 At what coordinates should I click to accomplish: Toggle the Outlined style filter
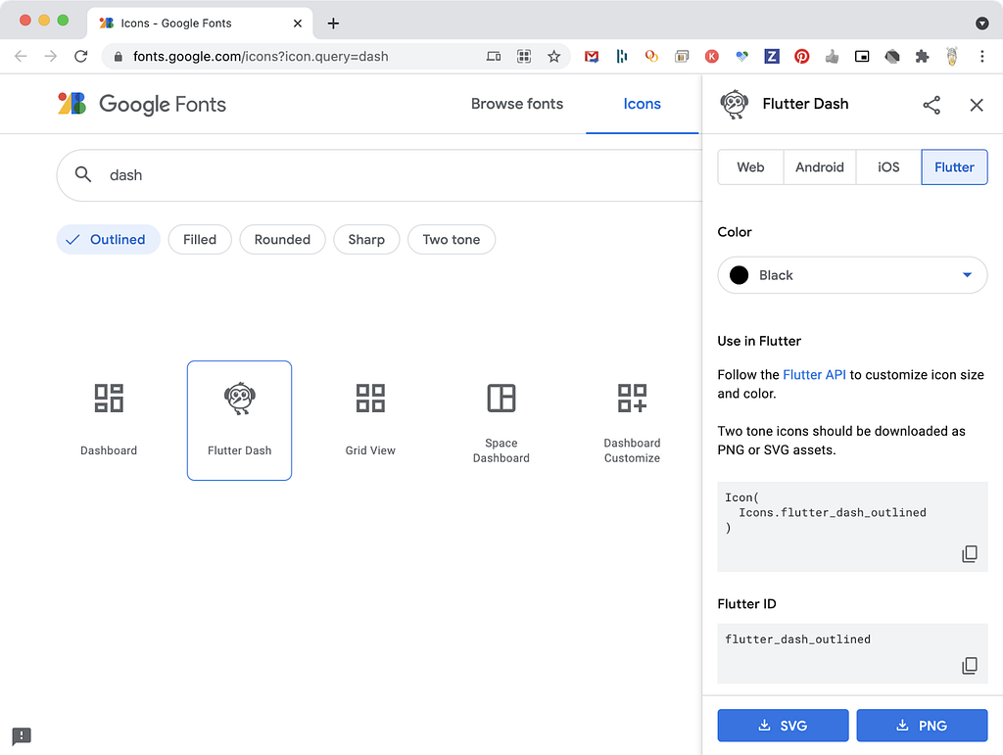pyautogui.click(x=108, y=239)
